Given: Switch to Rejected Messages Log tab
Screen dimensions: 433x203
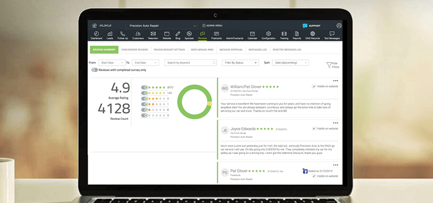Looking at the screenshot, I should pos(287,50).
